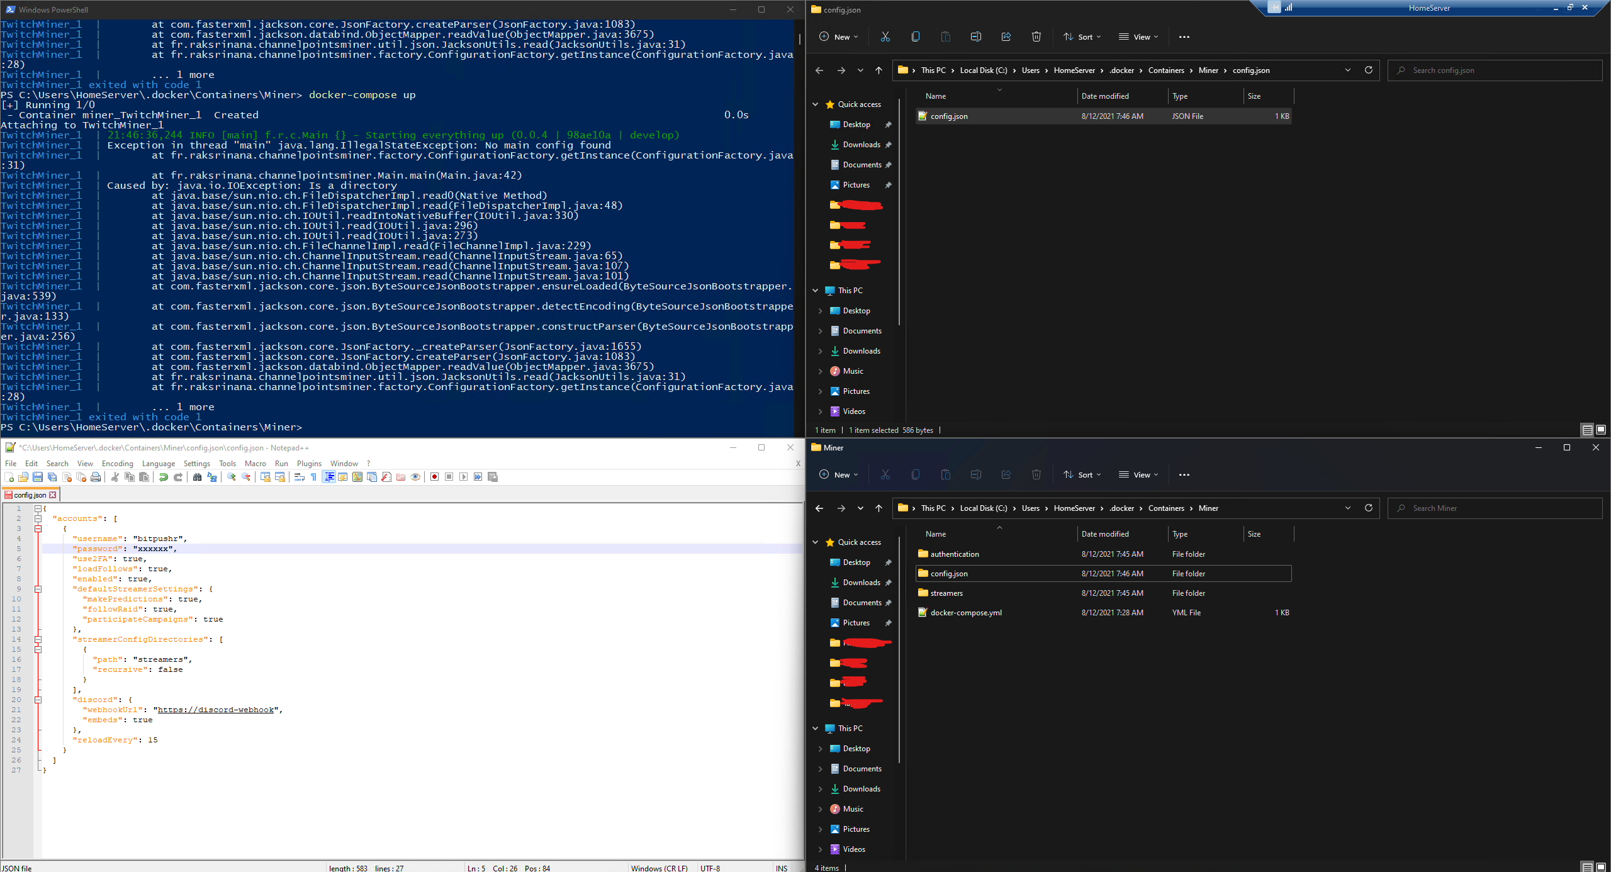Viewport: 1611px width, 872px height.
Task: Open the Sort dropdown in Explorer
Action: (1082, 36)
